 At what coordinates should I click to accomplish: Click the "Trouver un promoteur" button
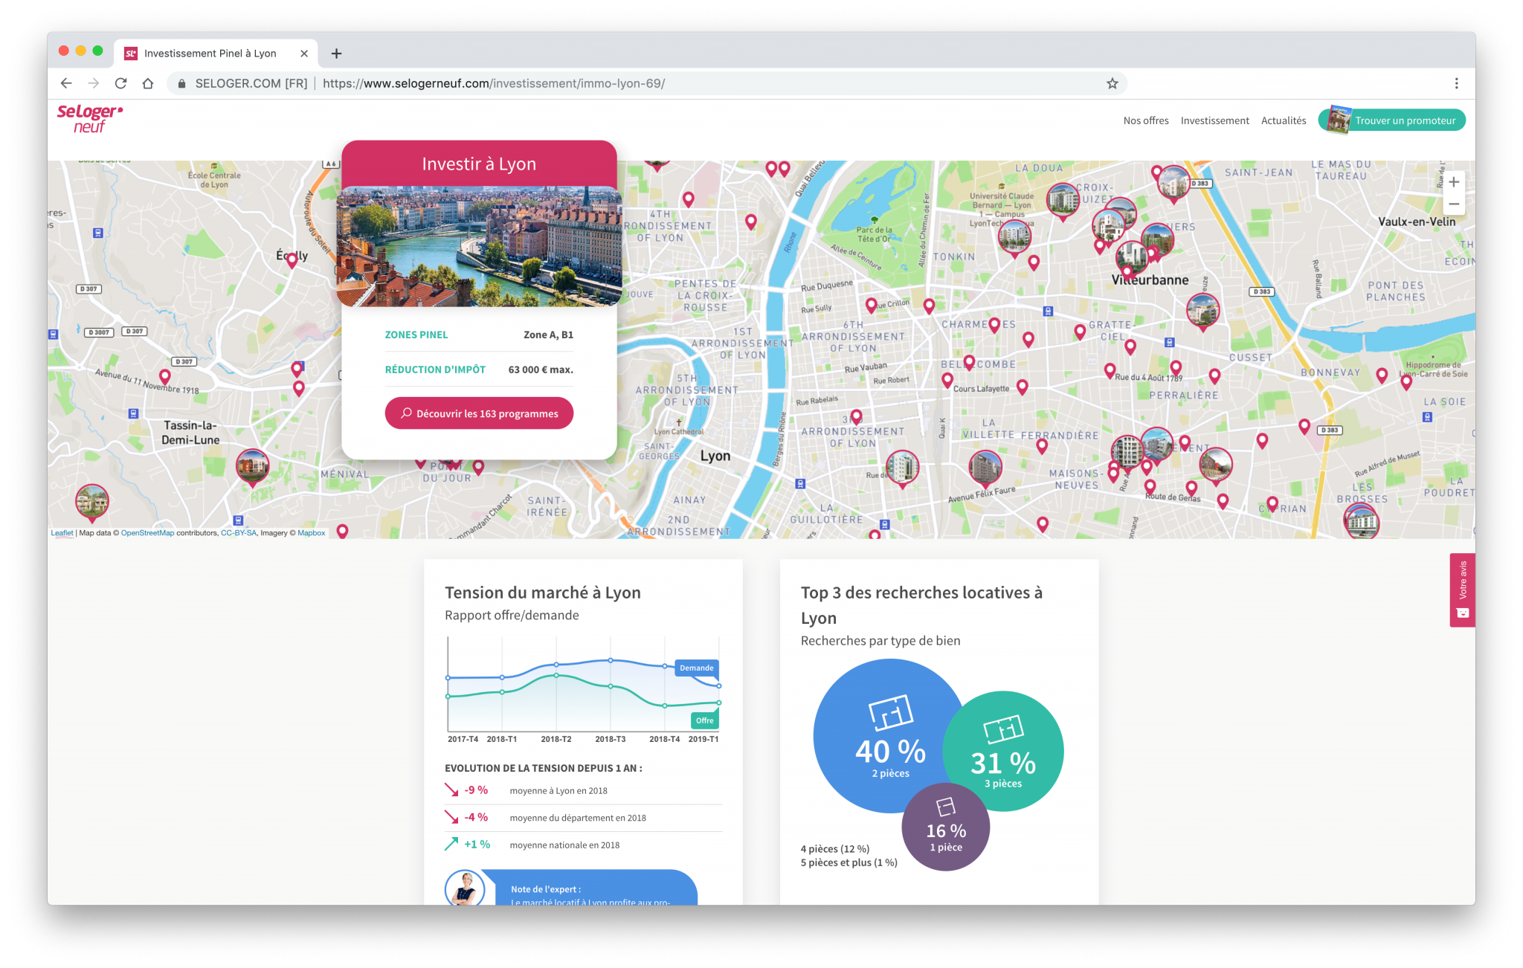pos(1406,120)
